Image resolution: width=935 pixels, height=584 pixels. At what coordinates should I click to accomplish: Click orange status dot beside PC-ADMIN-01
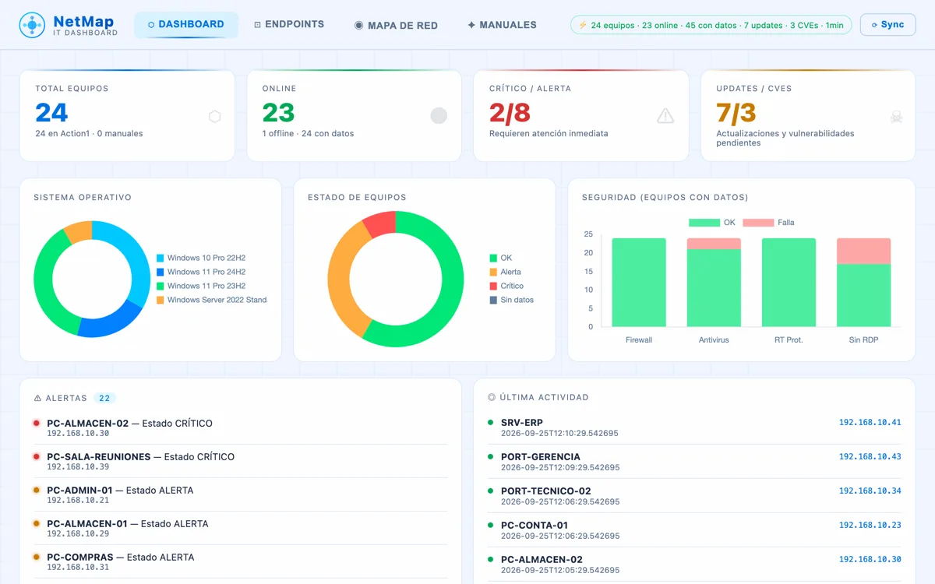(x=36, y=491)
